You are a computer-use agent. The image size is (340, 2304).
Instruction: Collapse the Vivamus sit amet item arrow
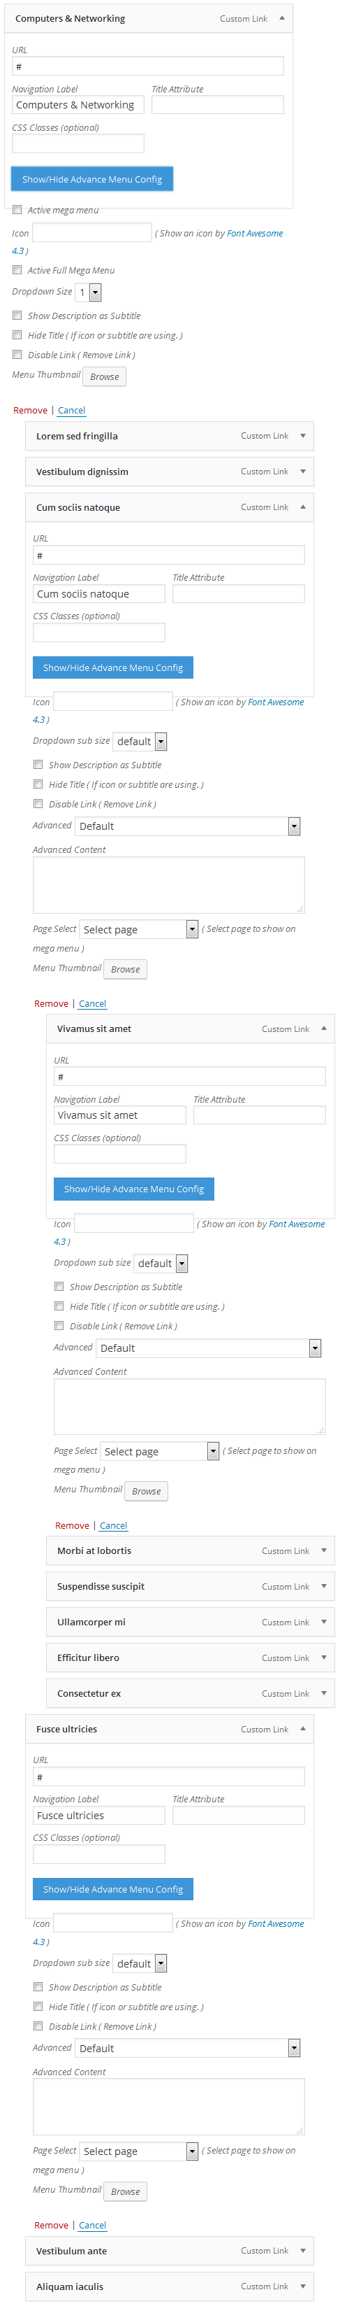click(324, 1029)
